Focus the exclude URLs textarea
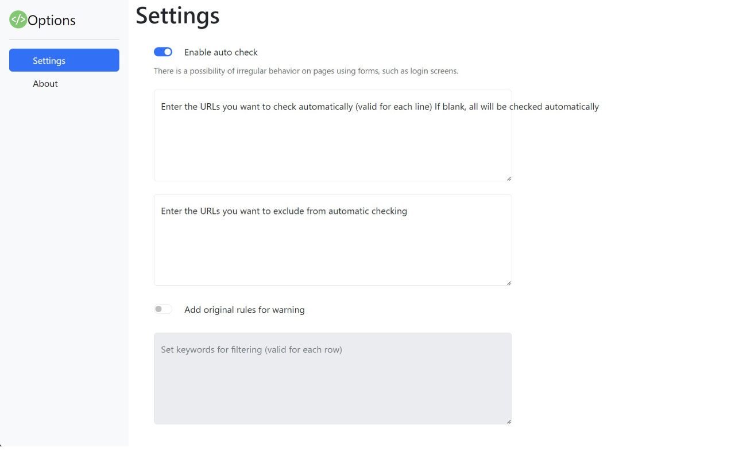The width and height of the screenshot is (735, 459). click(332, 239)
